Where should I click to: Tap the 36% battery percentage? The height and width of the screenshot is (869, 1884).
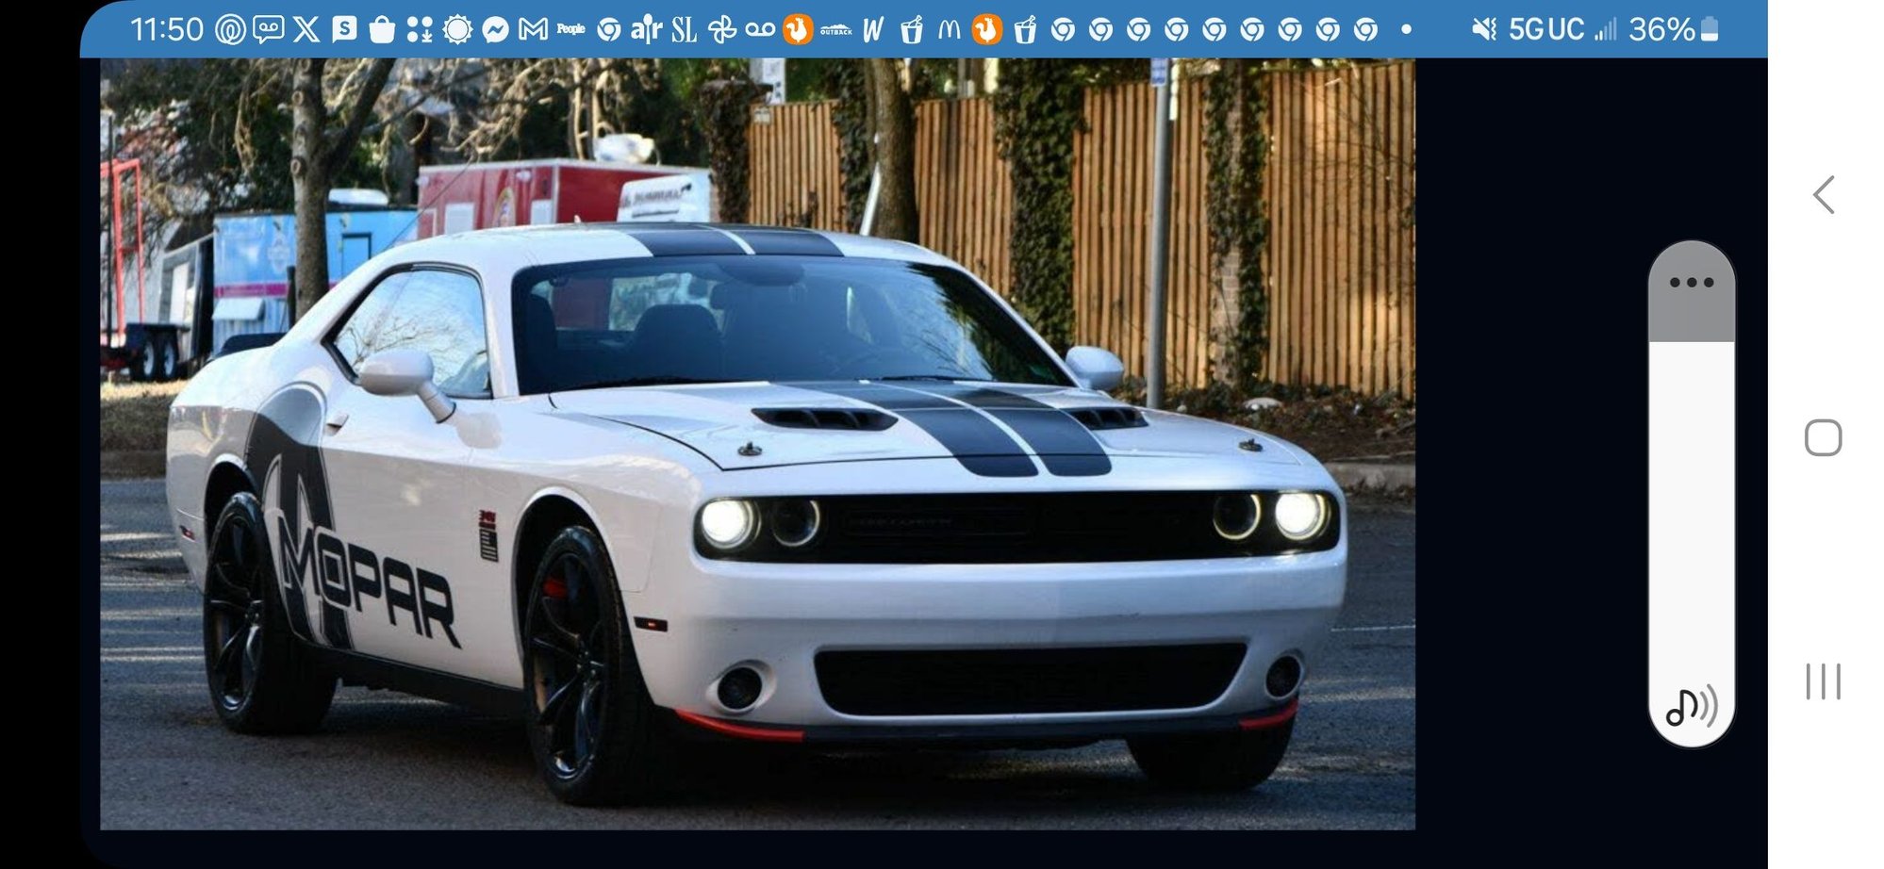1662,30
